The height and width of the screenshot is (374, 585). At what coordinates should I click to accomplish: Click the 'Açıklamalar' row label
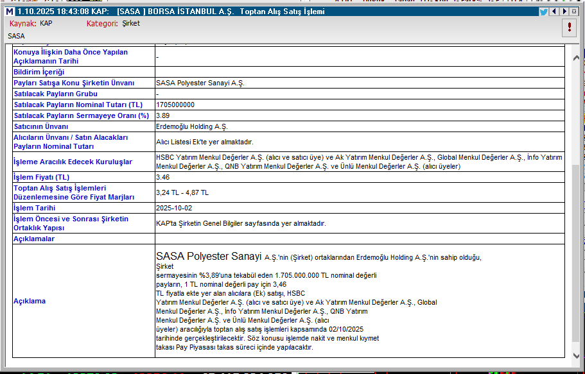[34, 239]
